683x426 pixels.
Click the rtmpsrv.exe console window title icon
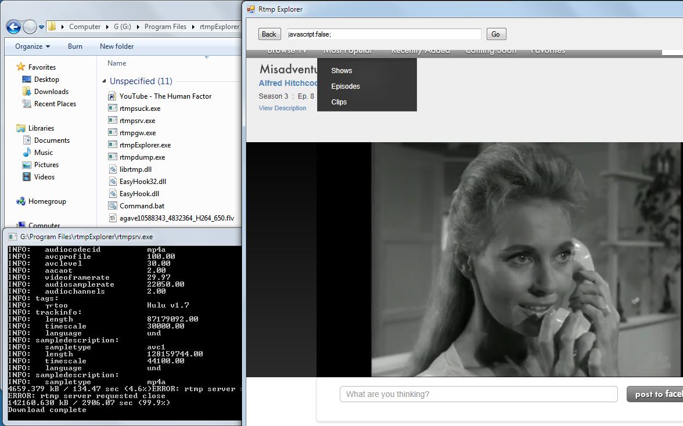[x=12, y=237]
